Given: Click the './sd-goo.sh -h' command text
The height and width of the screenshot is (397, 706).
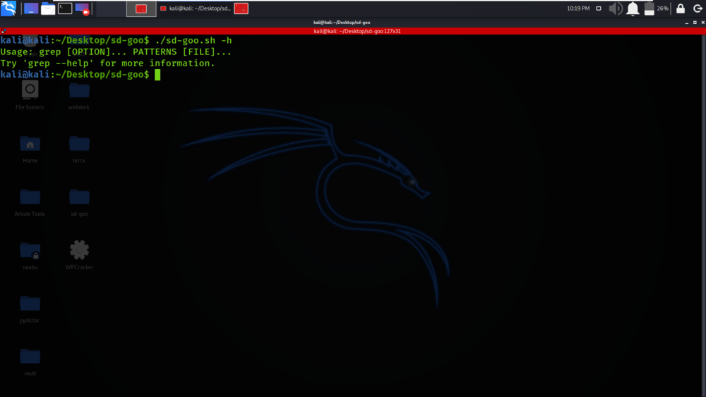Looking at the screenshot, I should pyautogui.click(x=193, y=40).
